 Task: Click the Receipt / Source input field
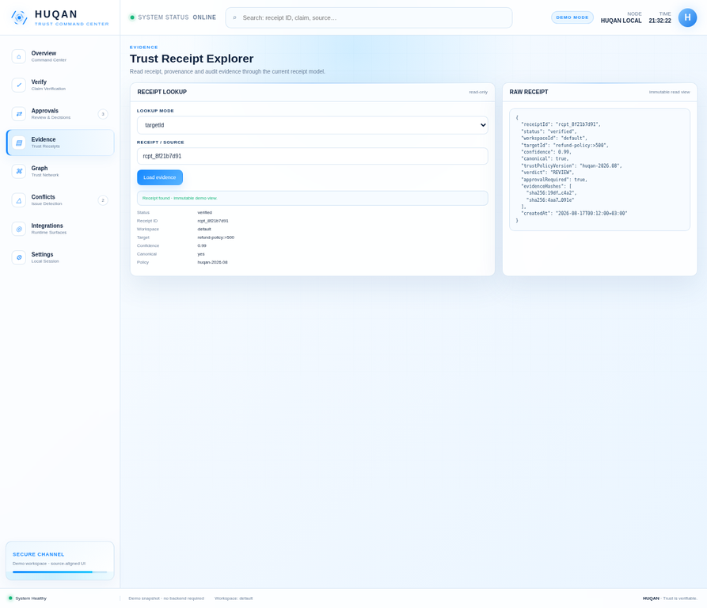coord(312,156)
